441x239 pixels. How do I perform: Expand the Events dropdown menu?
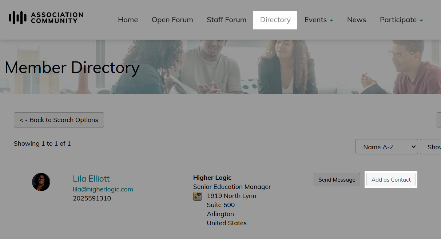tap(319, 20)
